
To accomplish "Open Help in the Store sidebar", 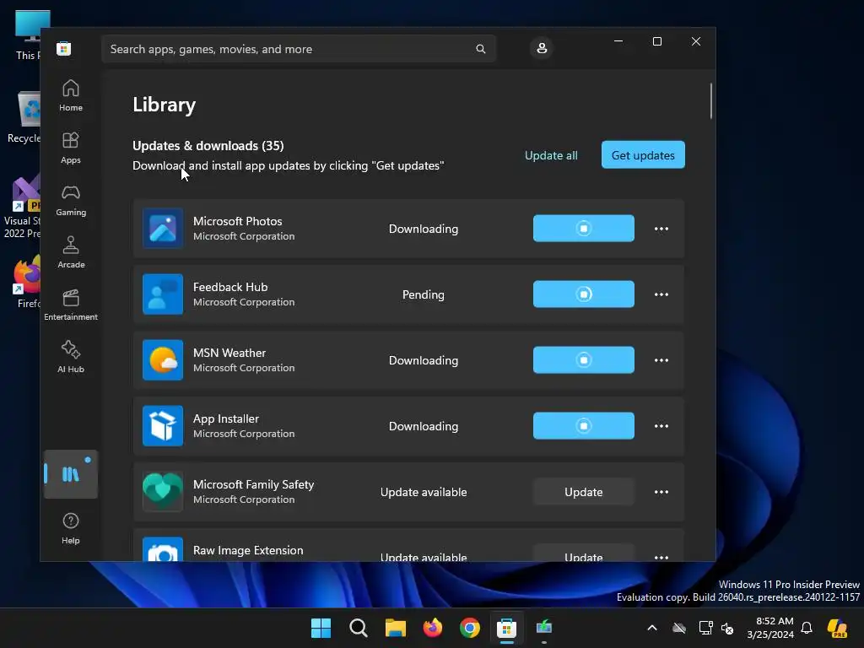I will point(71,528).
